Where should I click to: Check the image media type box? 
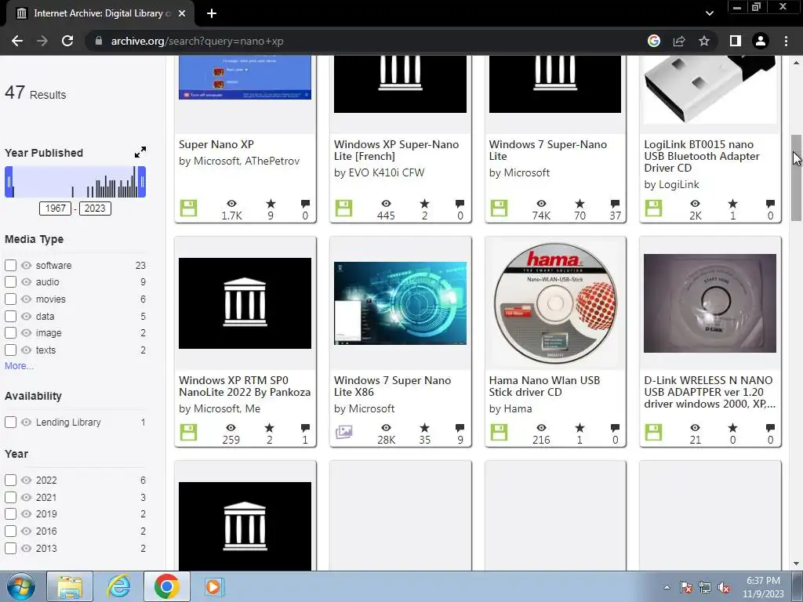[10, 332]
